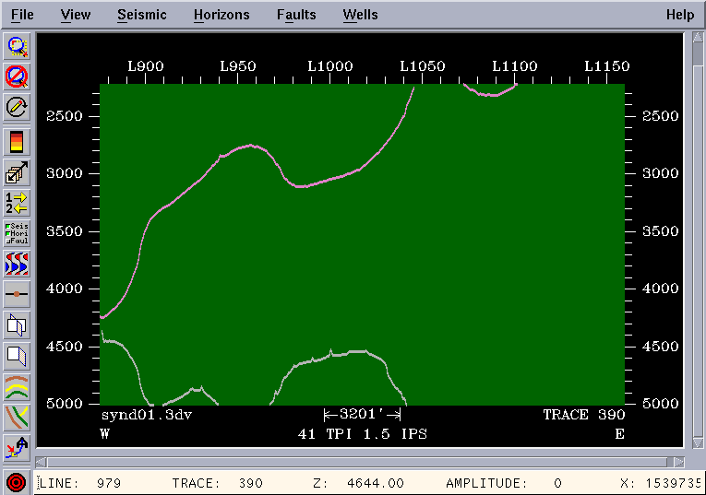The width and height of the screenshot is (706, 495).
Task: Click the red bullseye target icon
Action: click(17, 482)
